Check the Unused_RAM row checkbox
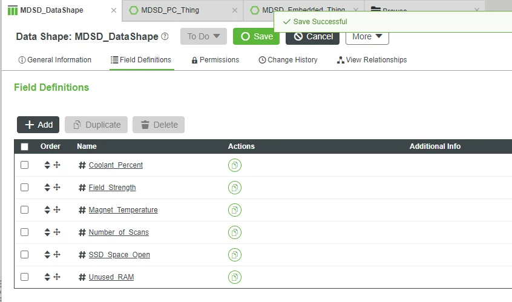Screen dimensions: 512x302 [24, 277]
